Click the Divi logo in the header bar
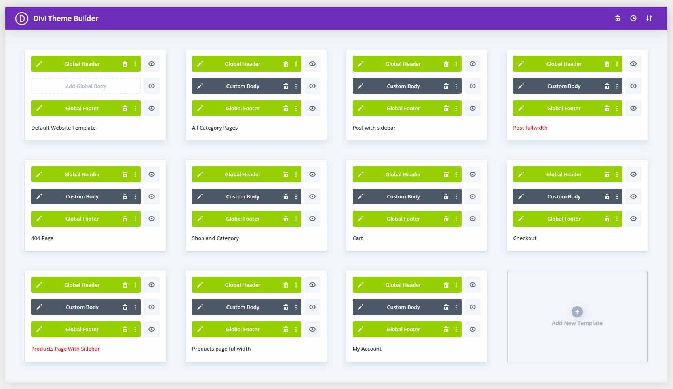Image resolution: width=673 pixels, height=389 pixels. [x=21, y=18]
